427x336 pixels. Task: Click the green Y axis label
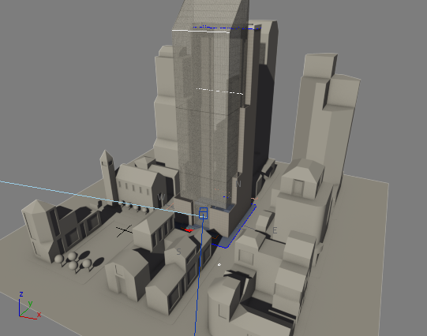30,304
